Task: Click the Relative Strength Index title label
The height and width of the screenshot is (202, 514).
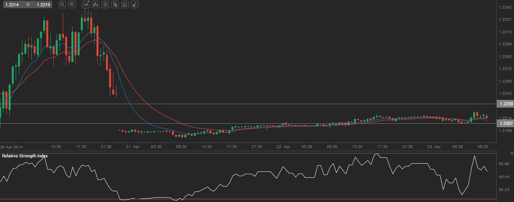Action: tap(25, 156)
